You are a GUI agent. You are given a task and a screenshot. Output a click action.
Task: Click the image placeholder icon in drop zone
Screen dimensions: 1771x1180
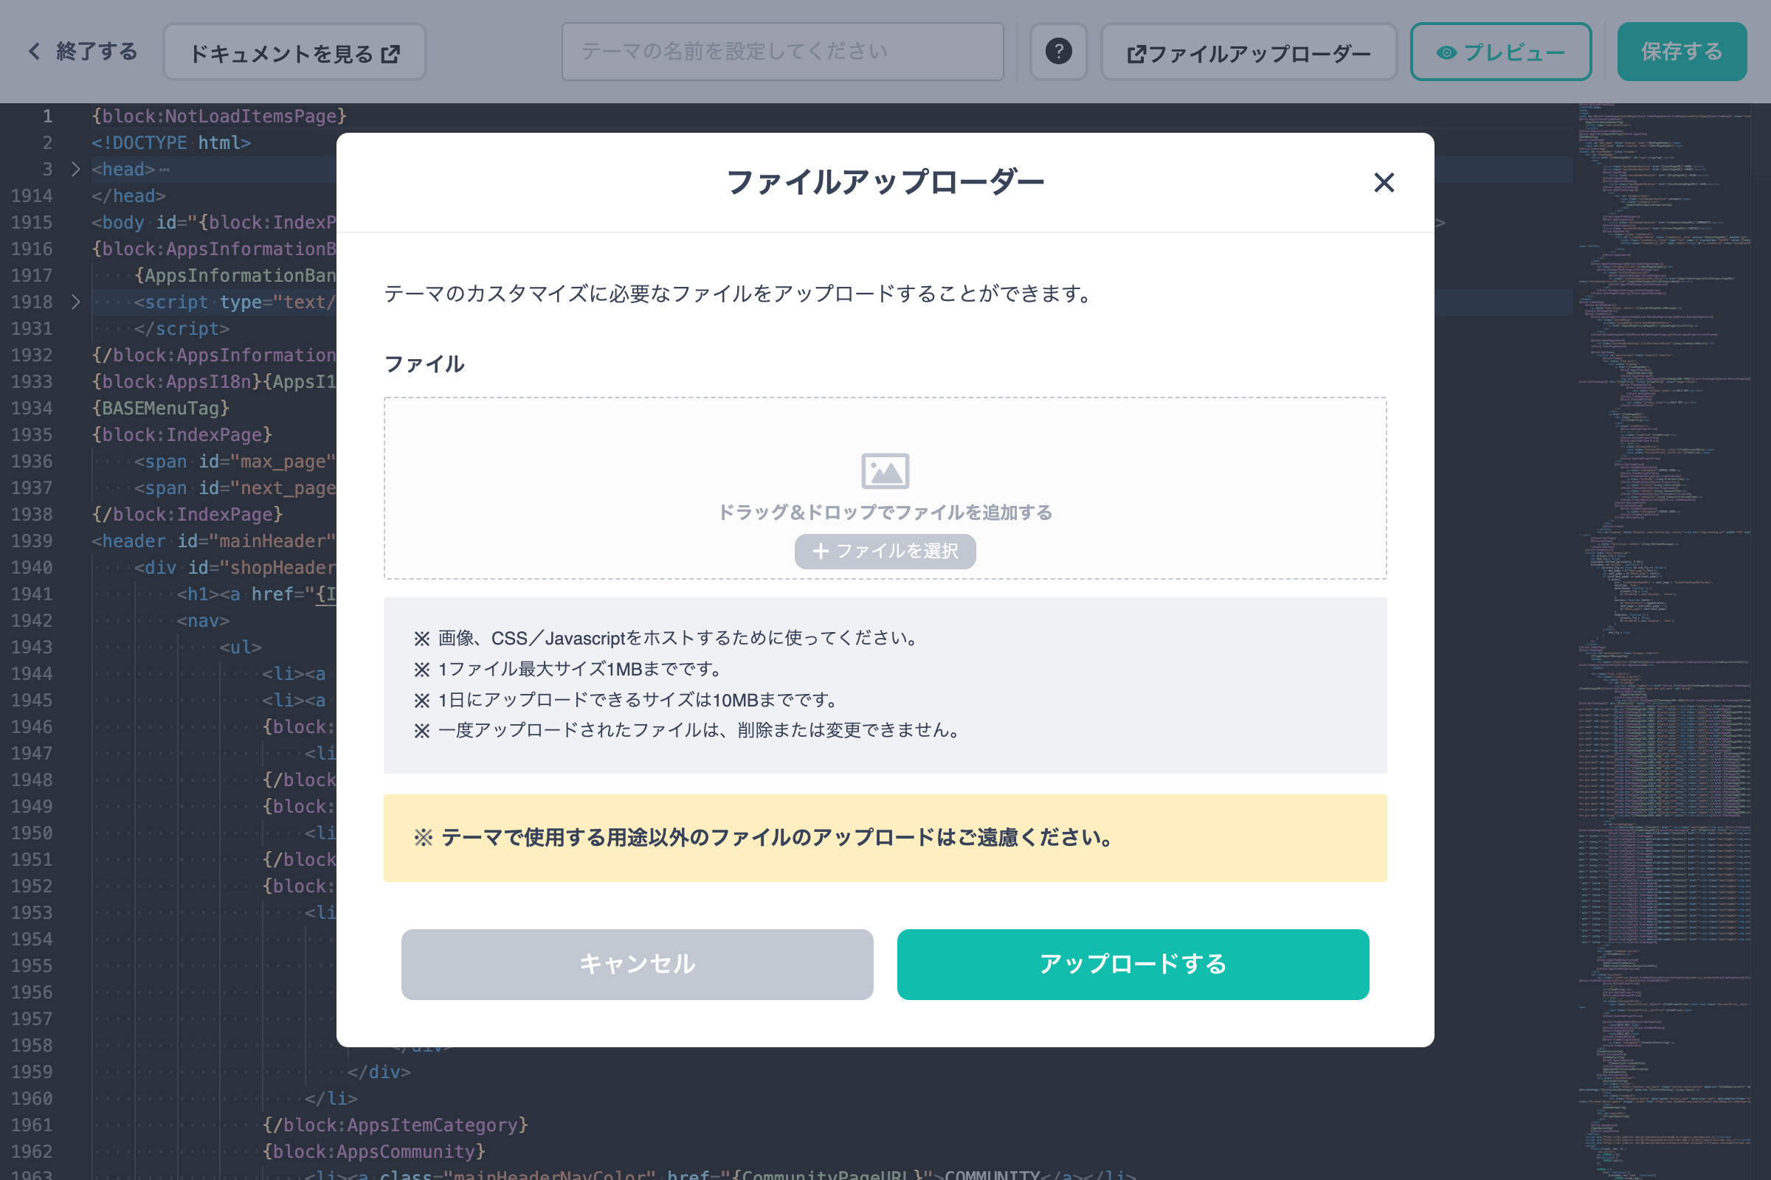click(x=885, y=471)
